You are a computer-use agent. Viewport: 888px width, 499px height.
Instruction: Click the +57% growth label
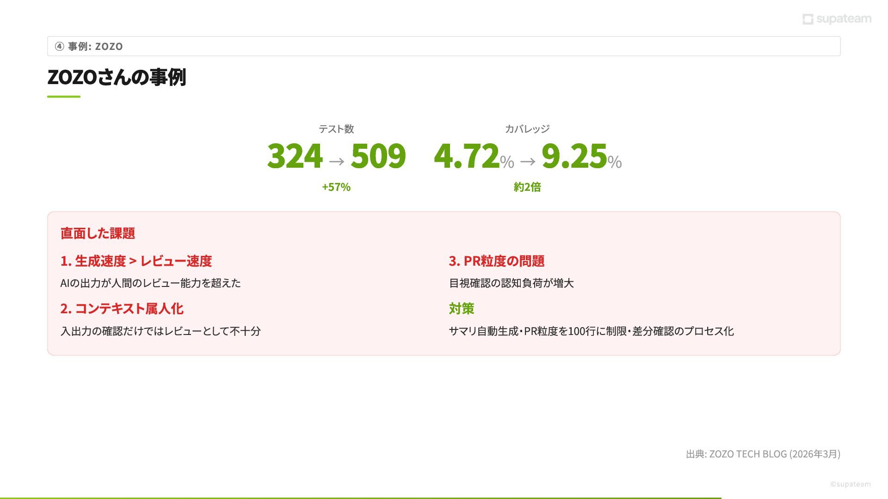[336, 187]
